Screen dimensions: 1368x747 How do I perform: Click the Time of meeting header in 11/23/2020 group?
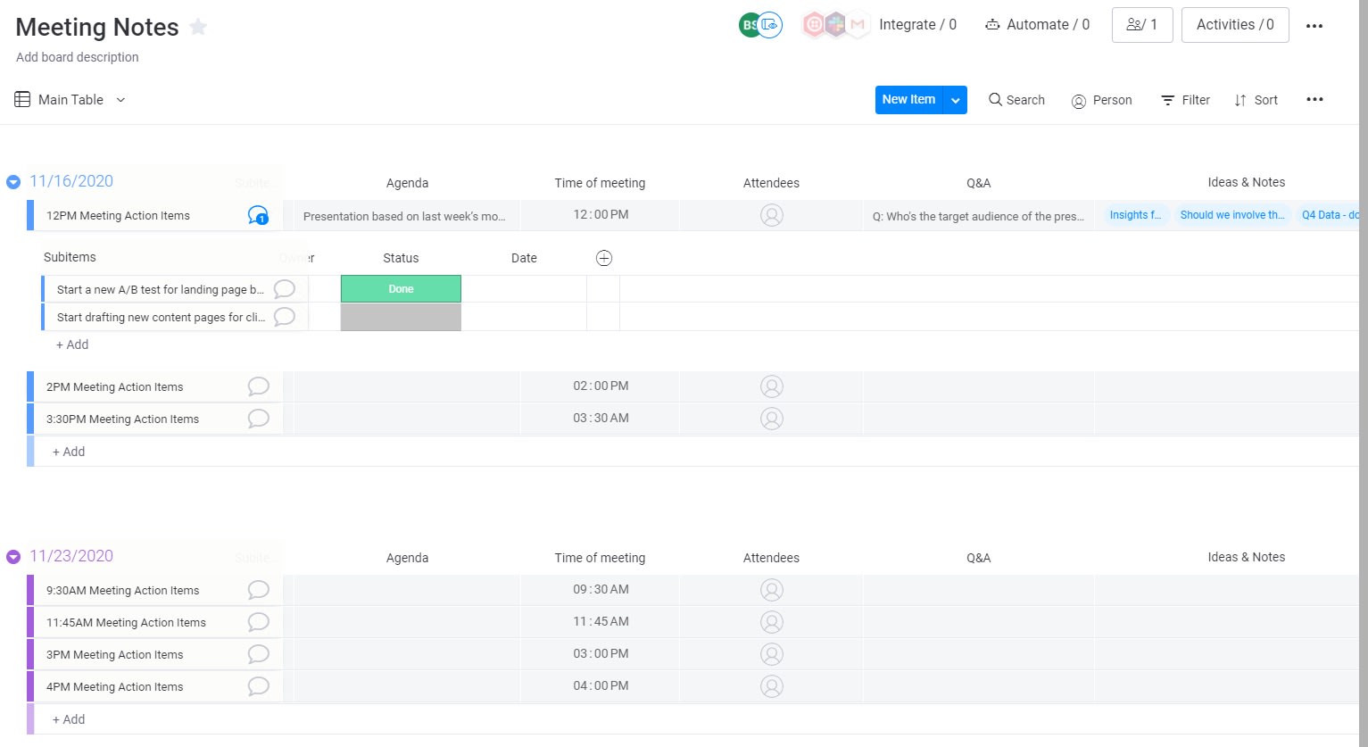[600, 558]
